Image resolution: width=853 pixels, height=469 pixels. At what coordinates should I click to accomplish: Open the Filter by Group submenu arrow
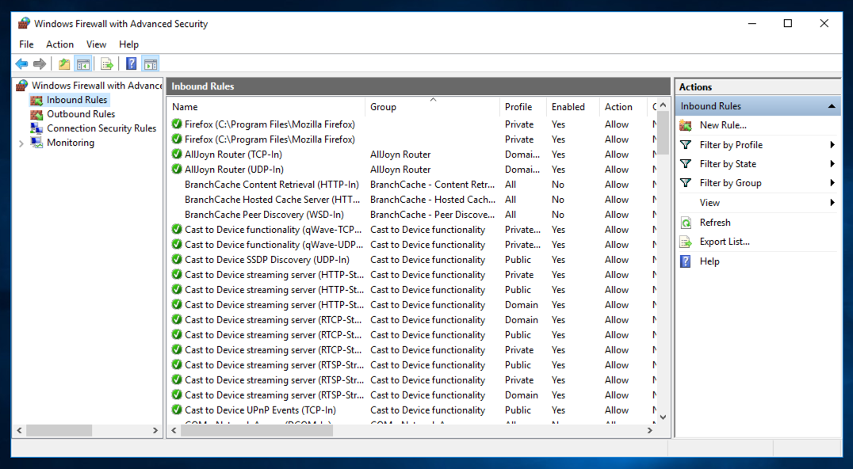[832, 183]
